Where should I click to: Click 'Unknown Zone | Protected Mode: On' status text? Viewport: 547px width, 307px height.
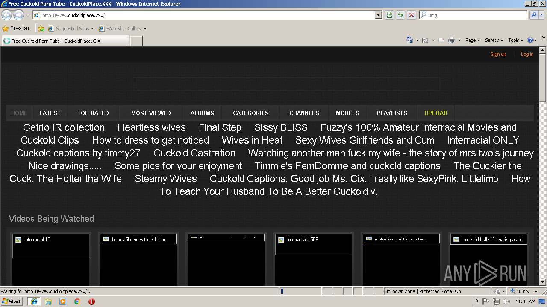[x=423, y=291]
